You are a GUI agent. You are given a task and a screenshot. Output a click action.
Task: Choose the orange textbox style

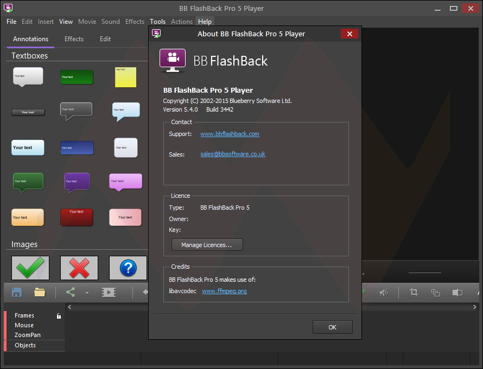point(28,217)
